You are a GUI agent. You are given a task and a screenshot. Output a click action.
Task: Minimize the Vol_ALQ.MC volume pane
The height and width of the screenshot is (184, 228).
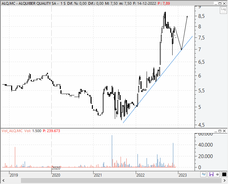pyautogui.click(x=216, y=131)
